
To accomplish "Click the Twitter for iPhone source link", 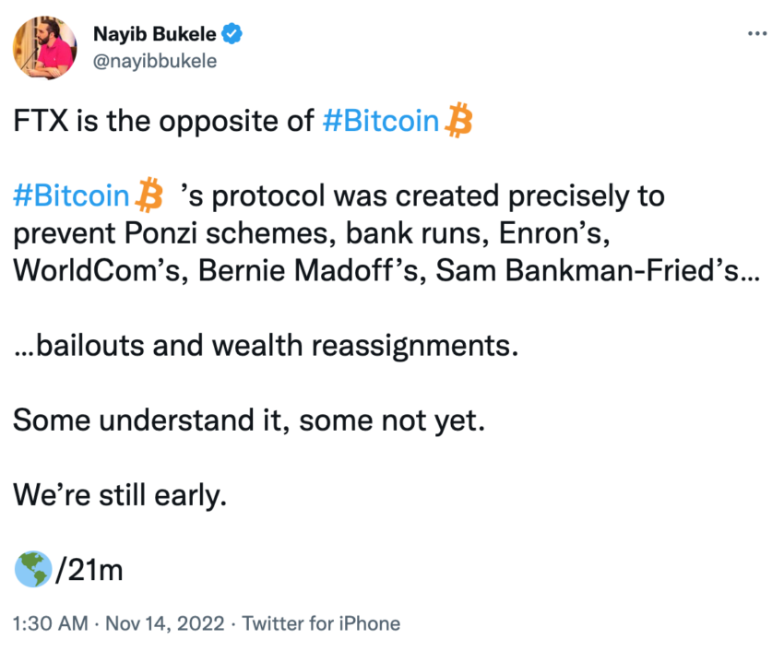I will (321, 623).
